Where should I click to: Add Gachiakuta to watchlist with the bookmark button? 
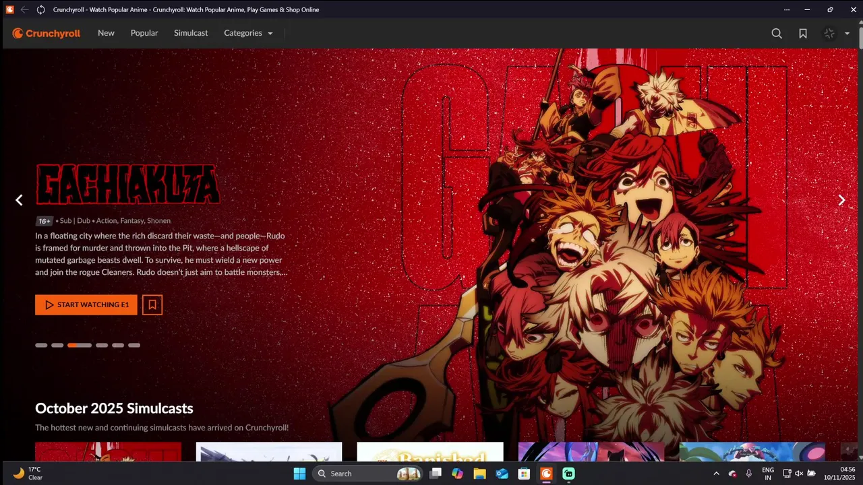152,305
